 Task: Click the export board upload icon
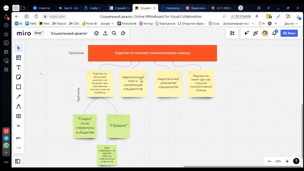tap(105, 33)
